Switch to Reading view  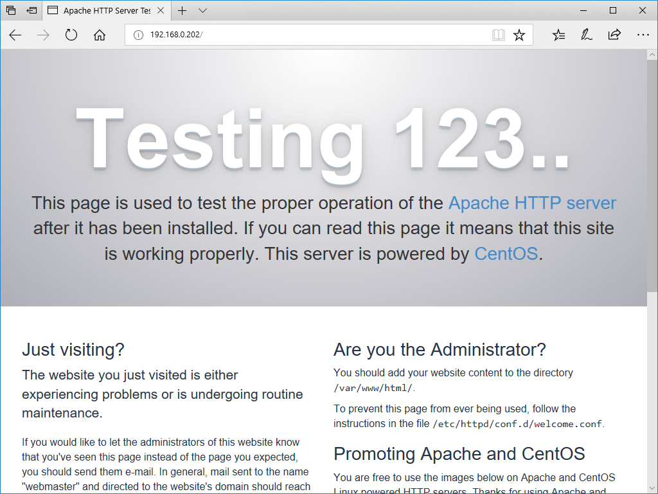(x=498, y=35)
